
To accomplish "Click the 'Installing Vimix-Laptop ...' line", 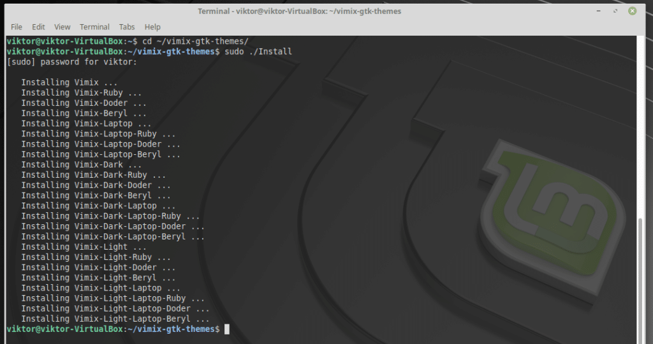I will [x=86, y=124].
